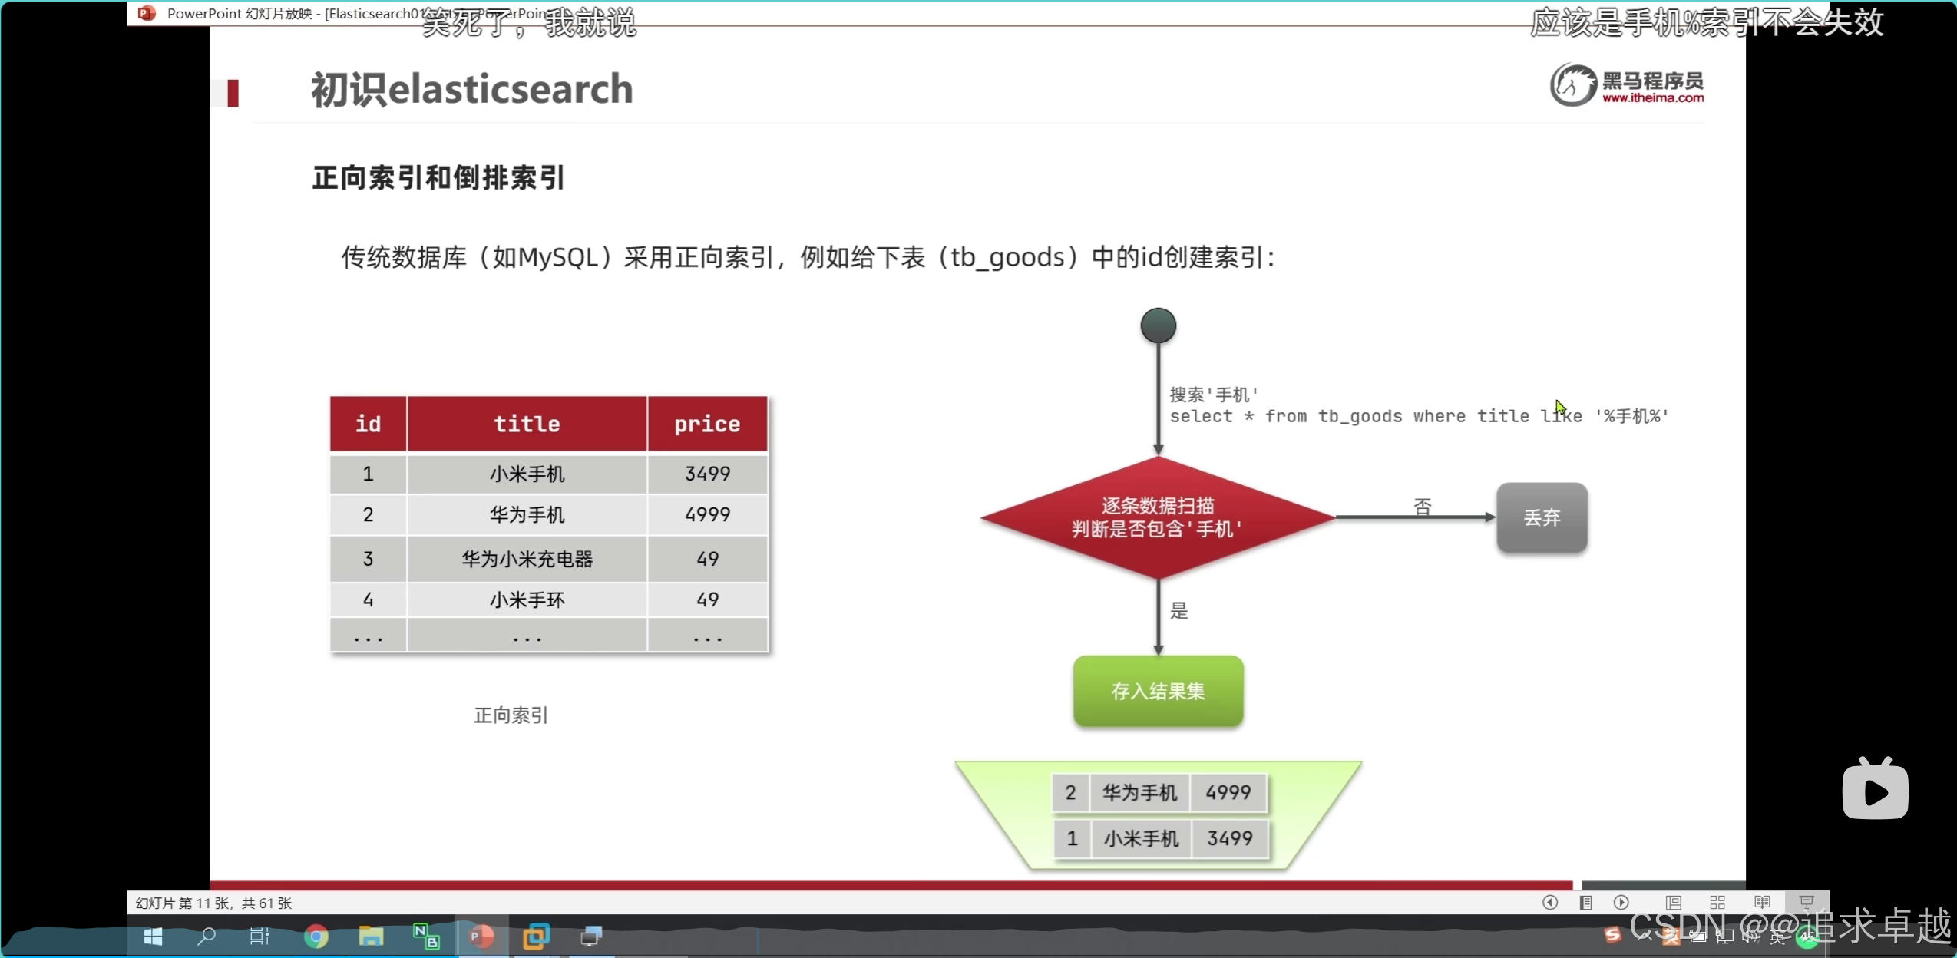
Task: Open Task View on taskbar
Action: pos(260,937)
